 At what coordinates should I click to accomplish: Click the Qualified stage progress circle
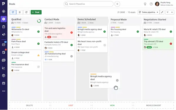click(39, 21)
